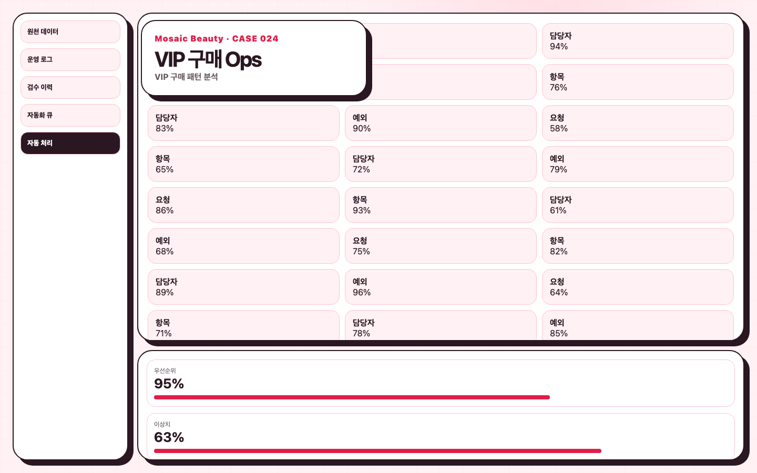Select the 예외 90% tile

441,123
